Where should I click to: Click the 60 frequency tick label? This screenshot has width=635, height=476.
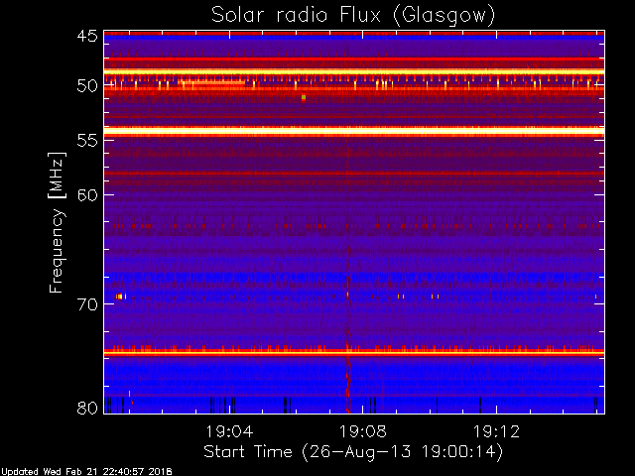click(87, 195)
